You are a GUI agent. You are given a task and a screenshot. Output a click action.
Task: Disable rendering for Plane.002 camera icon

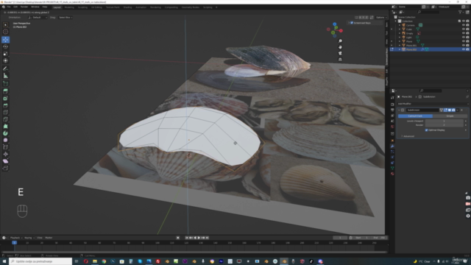pyautogui.click(x=467, y=49)
